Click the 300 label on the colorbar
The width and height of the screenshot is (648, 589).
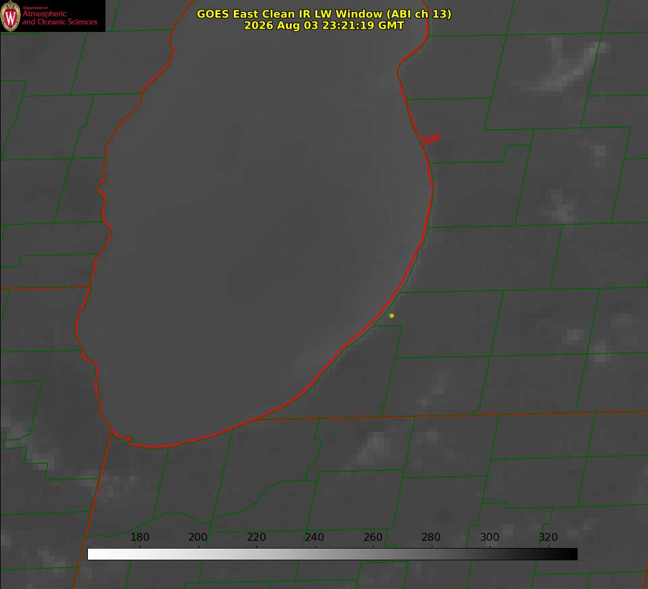tap(490, 537)
